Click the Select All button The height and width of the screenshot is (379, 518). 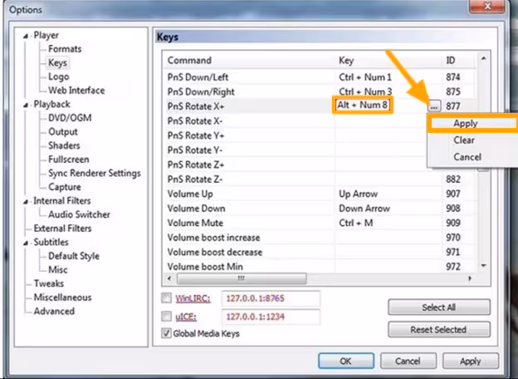click(x=439, y=308)
